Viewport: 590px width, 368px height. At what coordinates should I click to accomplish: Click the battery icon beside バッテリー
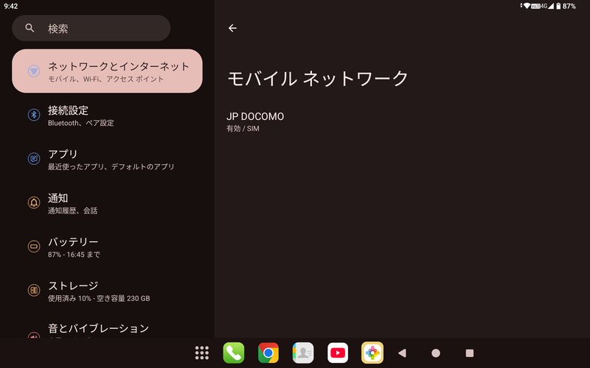[34, 247]
